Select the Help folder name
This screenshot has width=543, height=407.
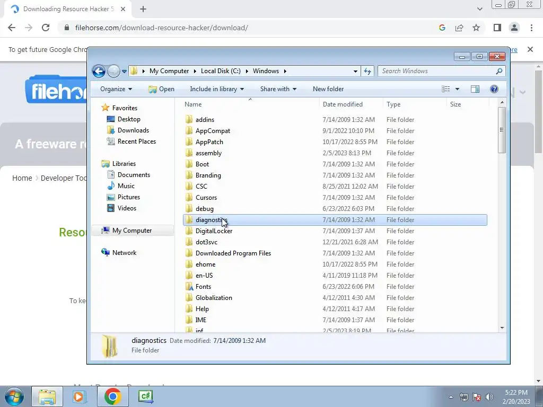pos(202,309)
